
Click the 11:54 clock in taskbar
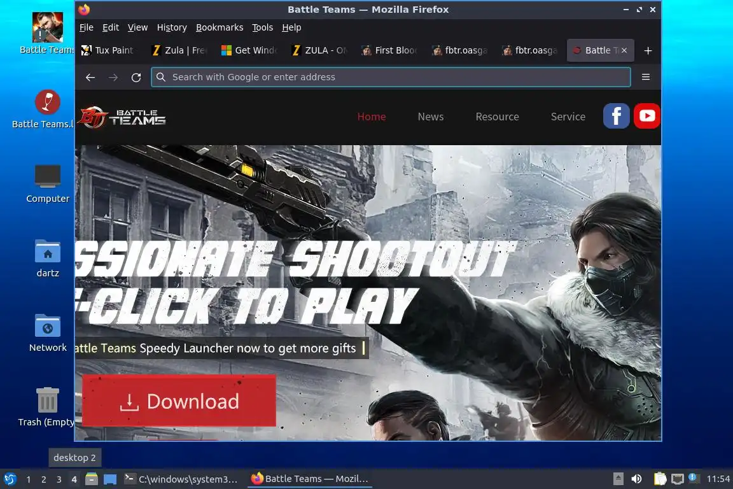click(x=718, y=479)
